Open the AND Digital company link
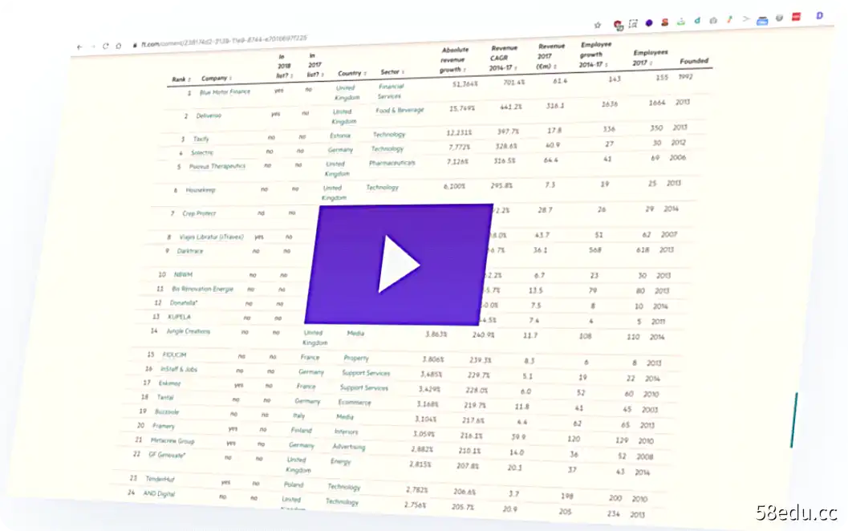Viewport: 848px width, 531px height. (159, 493)
